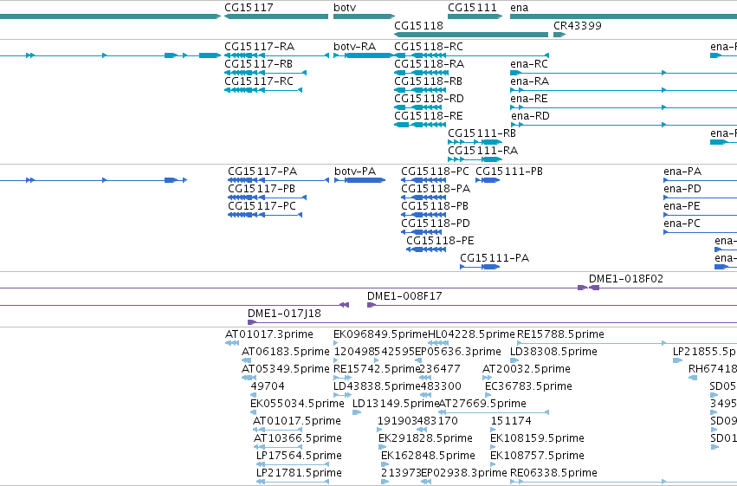Select transcript CG15118-RE
The image size is (737, 486).
(x=420, y=125)
